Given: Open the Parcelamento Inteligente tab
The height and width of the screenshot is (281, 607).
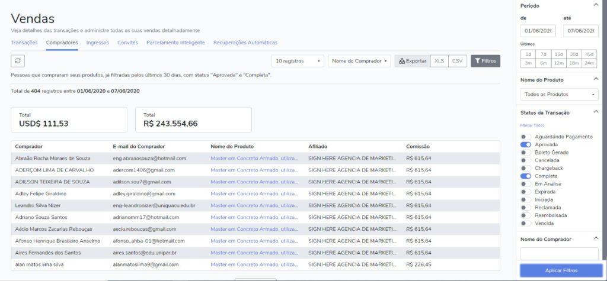Looking at the screenshot, I should coord(175,43).
